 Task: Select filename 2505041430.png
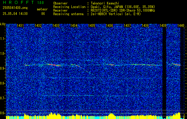(x=15, y=8)
